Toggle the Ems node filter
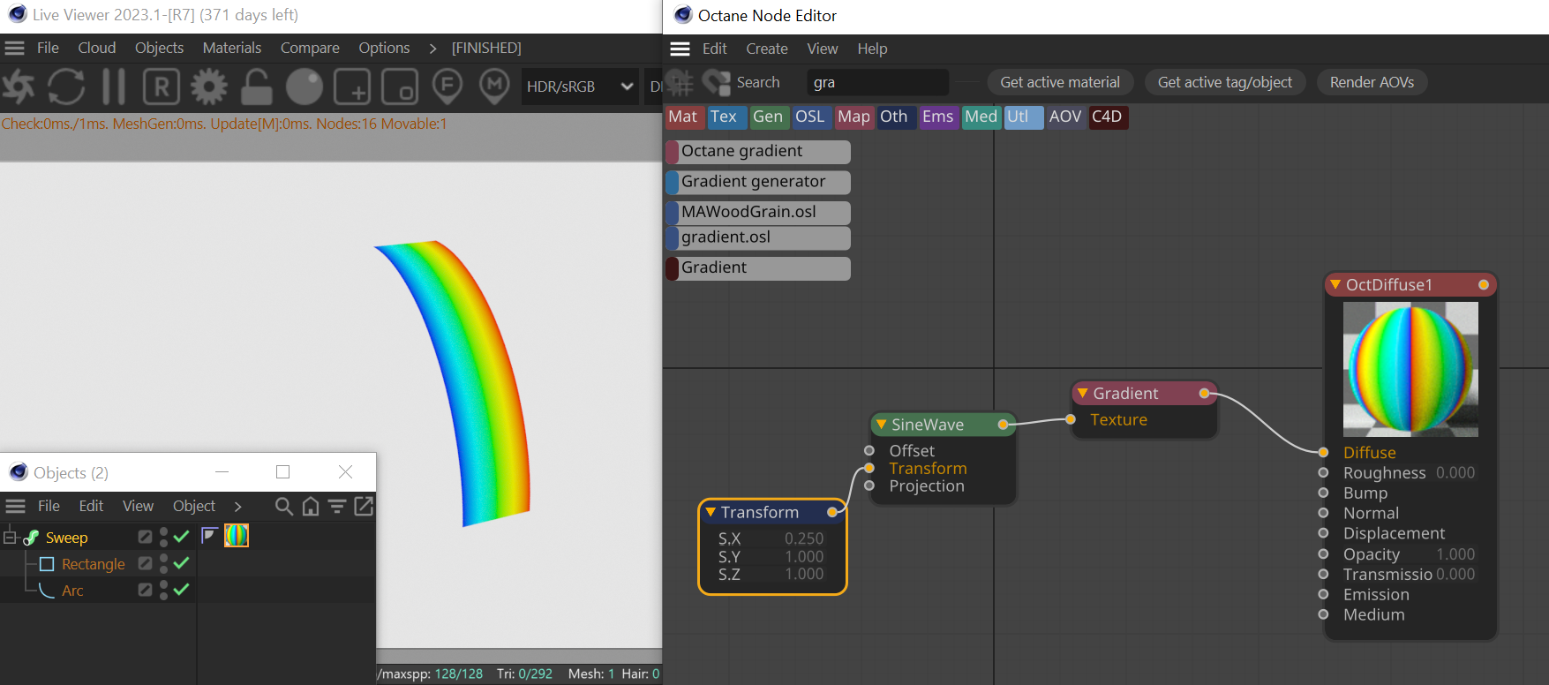This screenshot has width=1549, height=685. tap(937, 117)
